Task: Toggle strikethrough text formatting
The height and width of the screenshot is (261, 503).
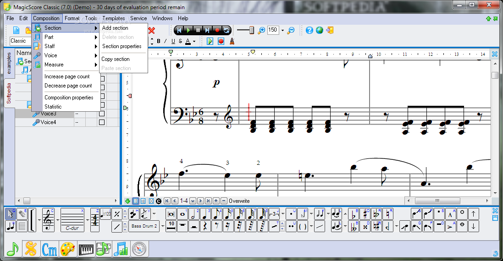Action: point(180,41)
